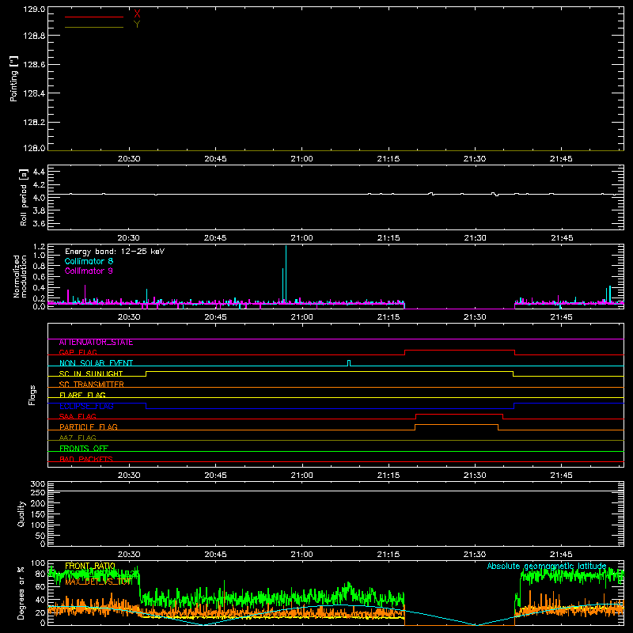
Task: Click the Energy band: 12-25 keV text
Action: pos(115,252)
